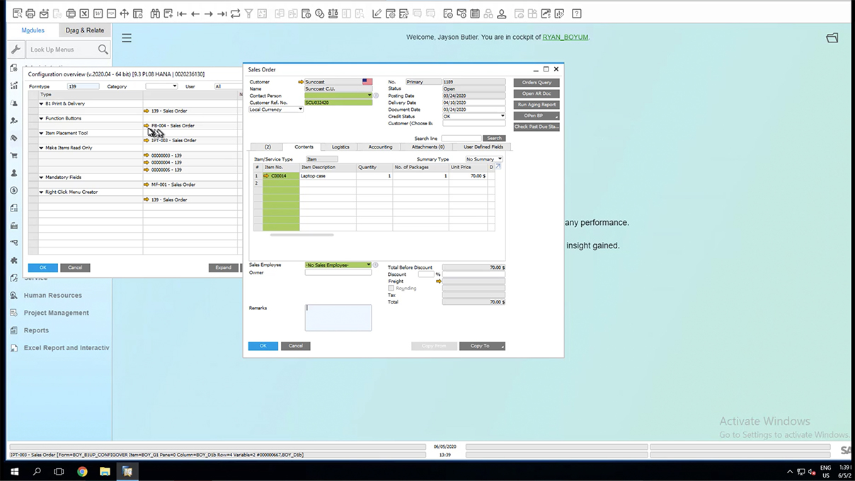Click the Print toolbar icon

(x=30, y=13)
